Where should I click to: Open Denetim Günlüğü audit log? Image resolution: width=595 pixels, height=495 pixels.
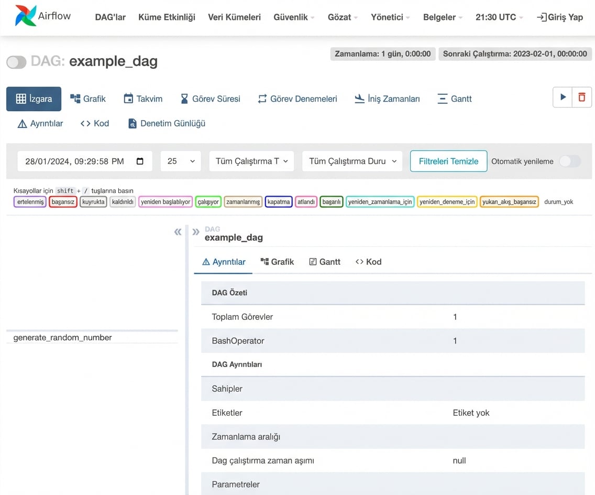coord(167,124)
